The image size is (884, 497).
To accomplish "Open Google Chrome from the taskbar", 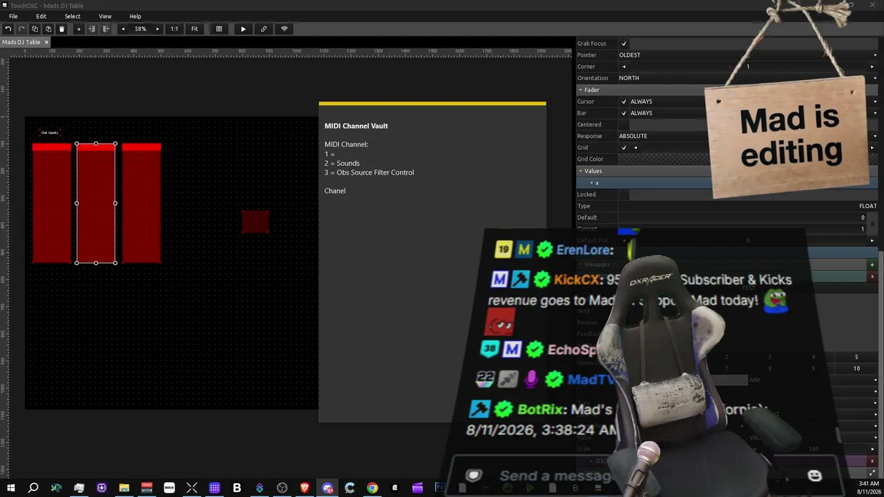I will pyautogui.click(x=372, y=488).
